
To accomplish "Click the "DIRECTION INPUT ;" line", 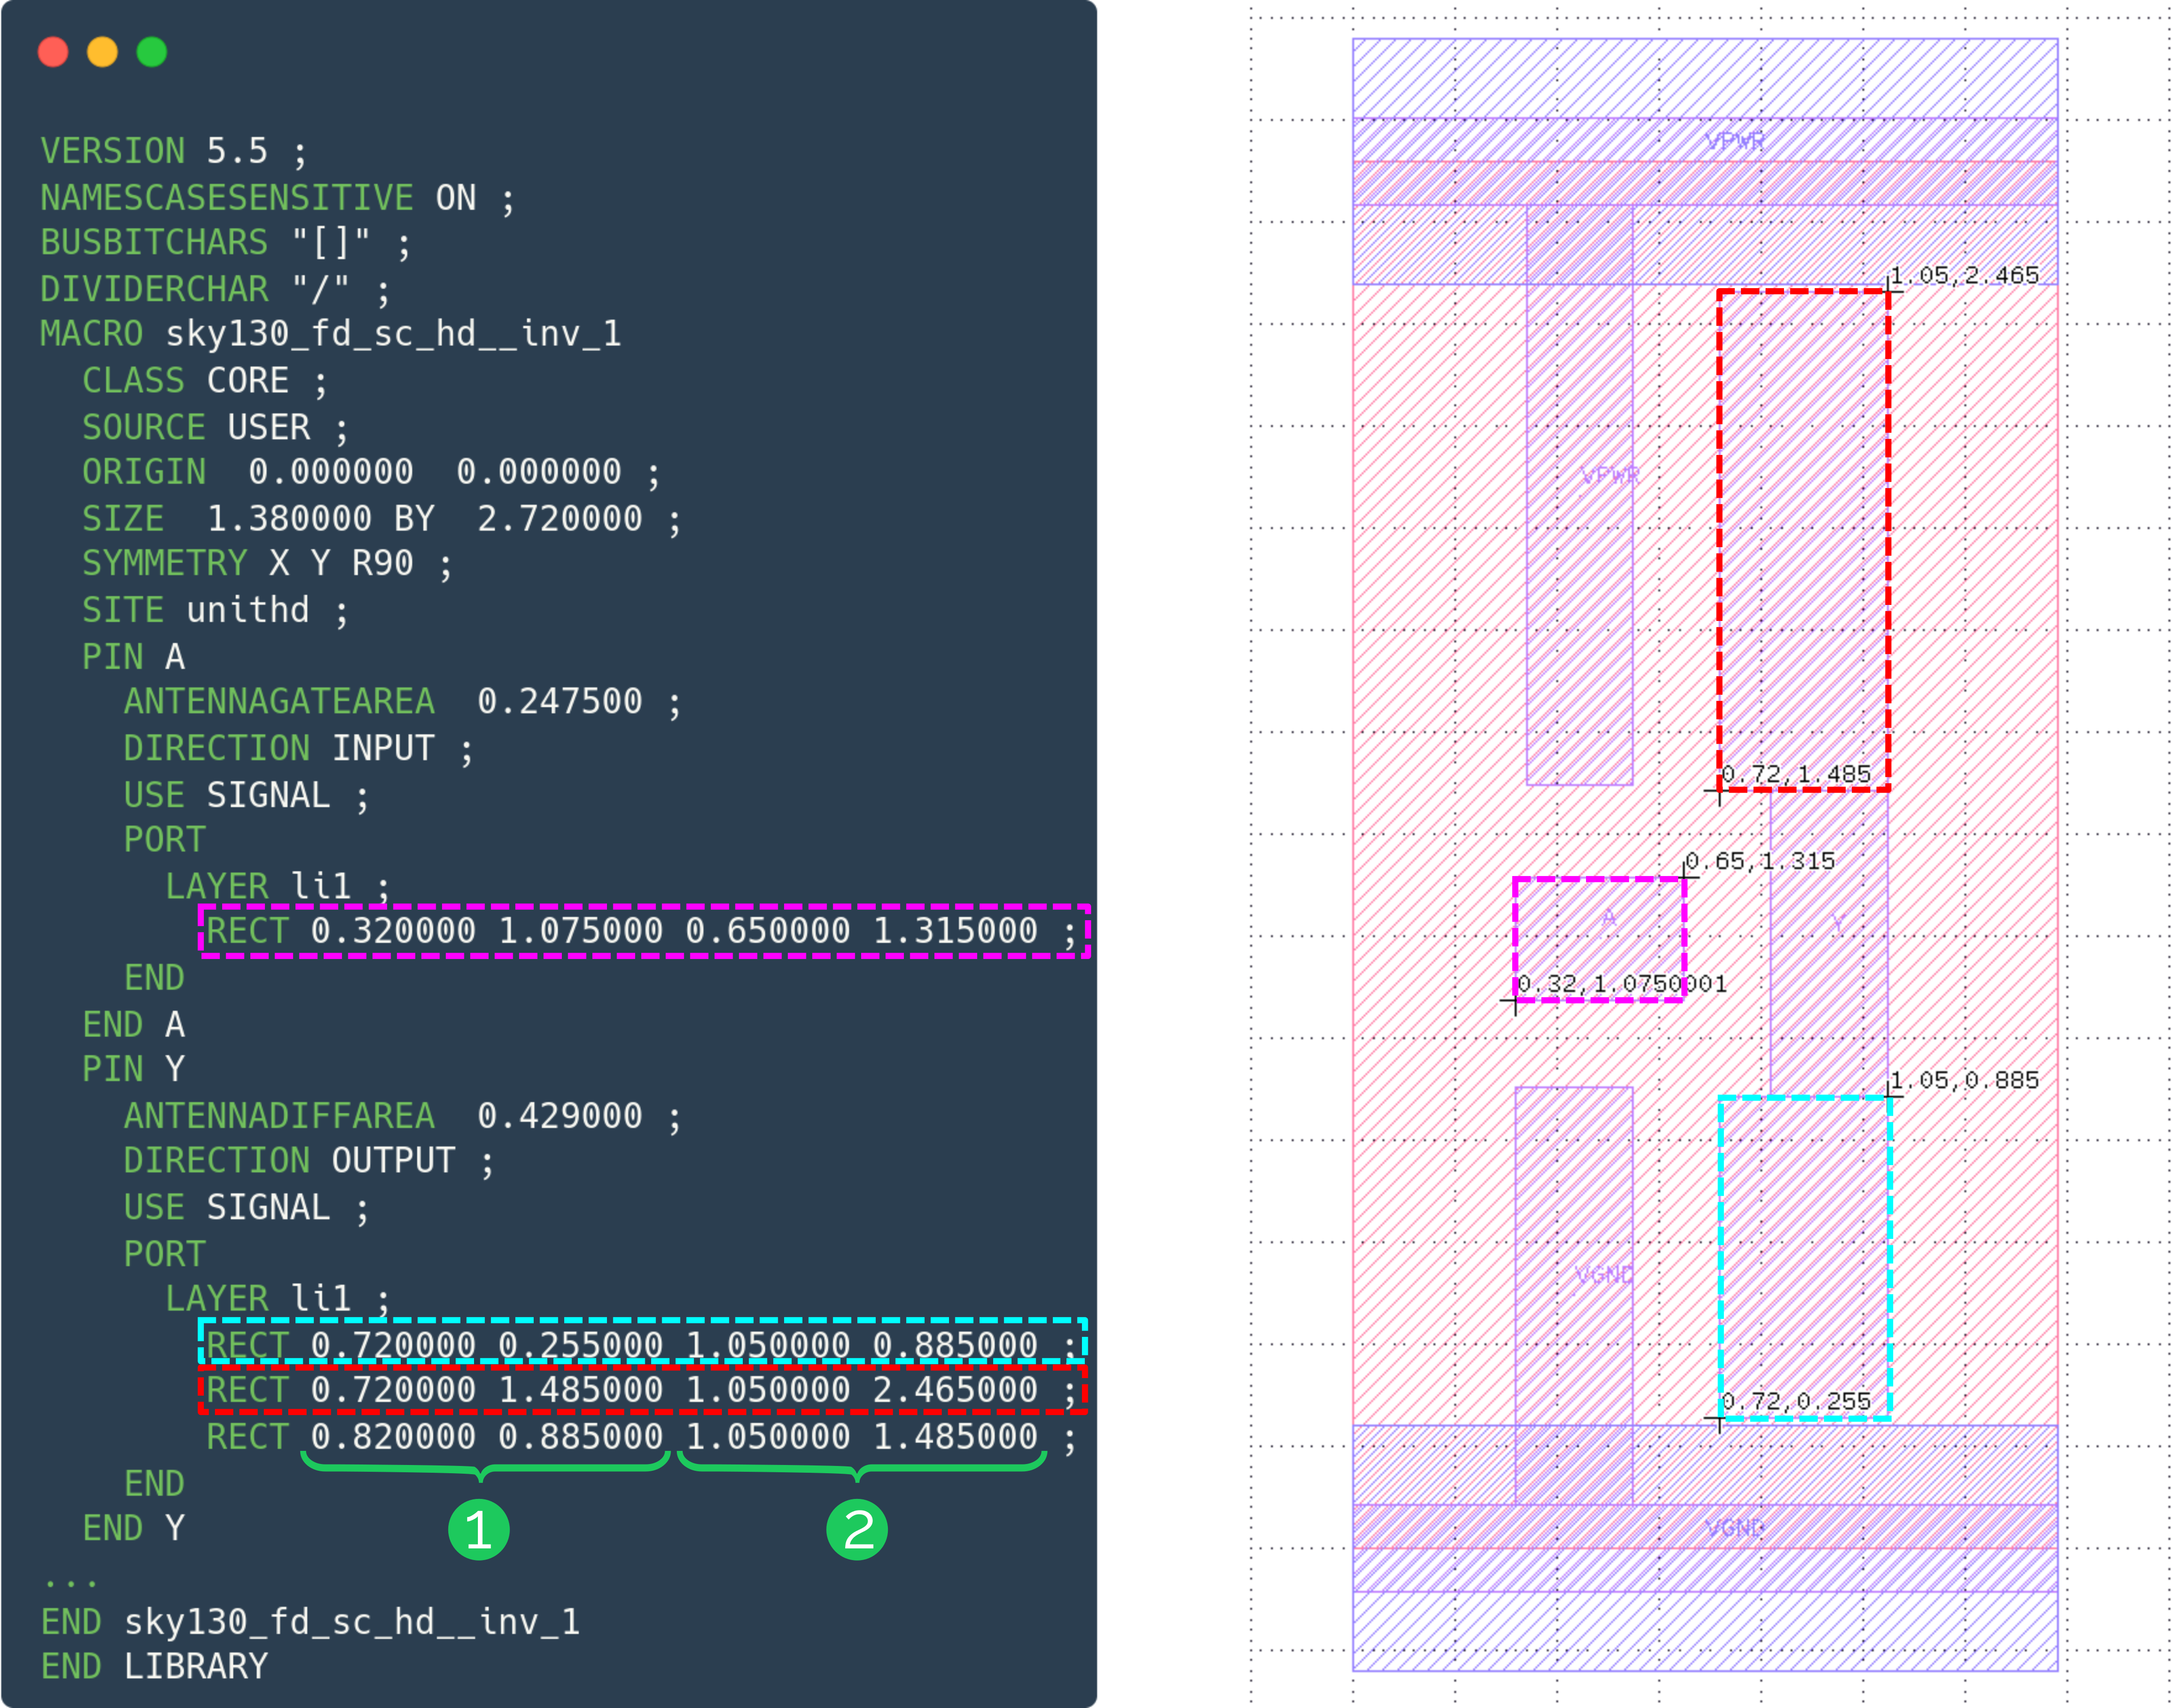I will click(298, 748).
